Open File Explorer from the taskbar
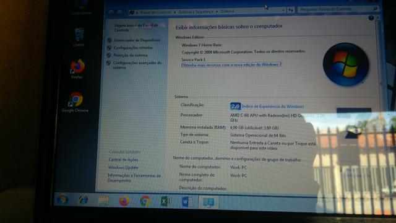 [103, 201]
